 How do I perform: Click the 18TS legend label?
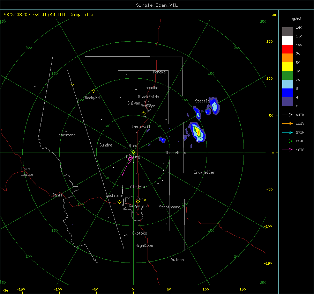coord(300,150)
